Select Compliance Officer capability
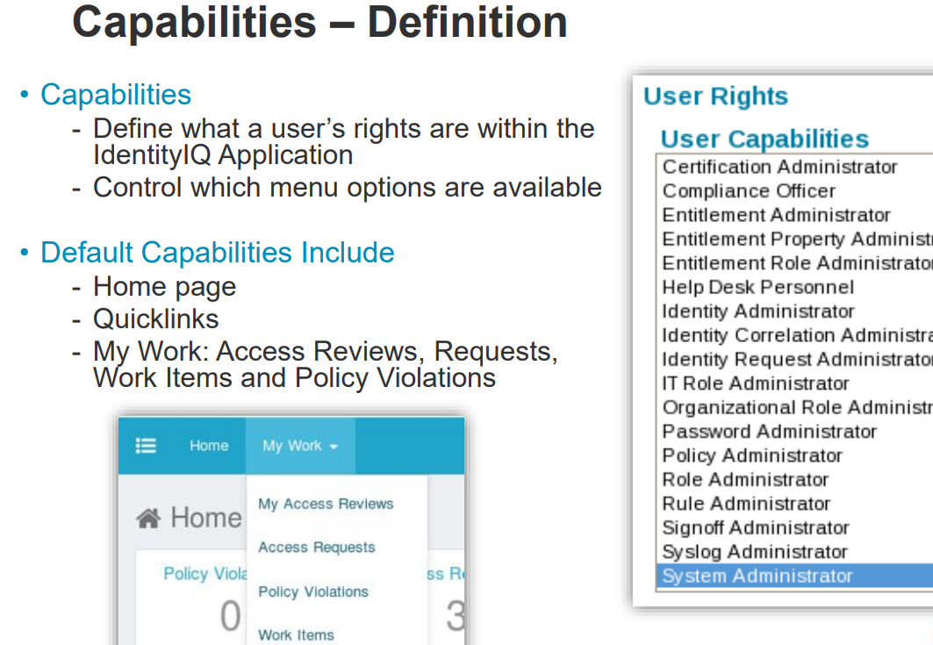Screen dimensions: 933x645 [794, 191]
